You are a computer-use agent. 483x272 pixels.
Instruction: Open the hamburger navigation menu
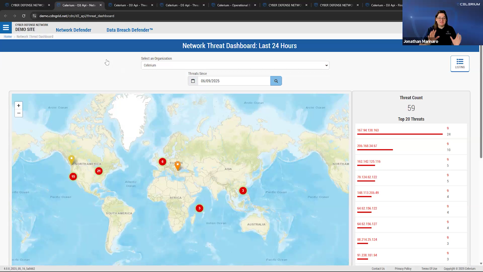(x=6, y=28)
